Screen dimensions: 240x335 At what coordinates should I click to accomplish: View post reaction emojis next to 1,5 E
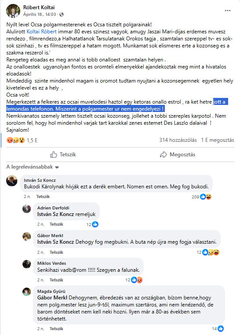16,140
